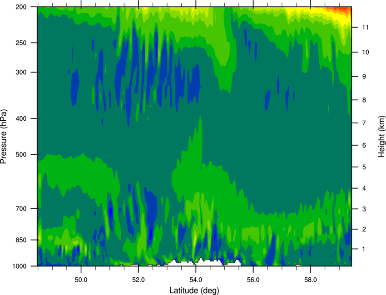Click the 11 km height tick label
The image size is (386, 295).
click(365, 27)
